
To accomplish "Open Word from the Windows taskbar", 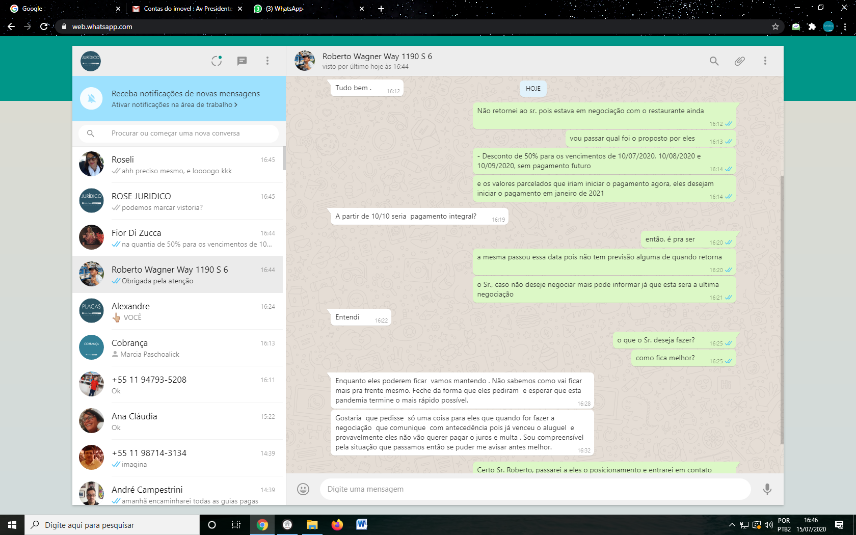I will [362, 524].
